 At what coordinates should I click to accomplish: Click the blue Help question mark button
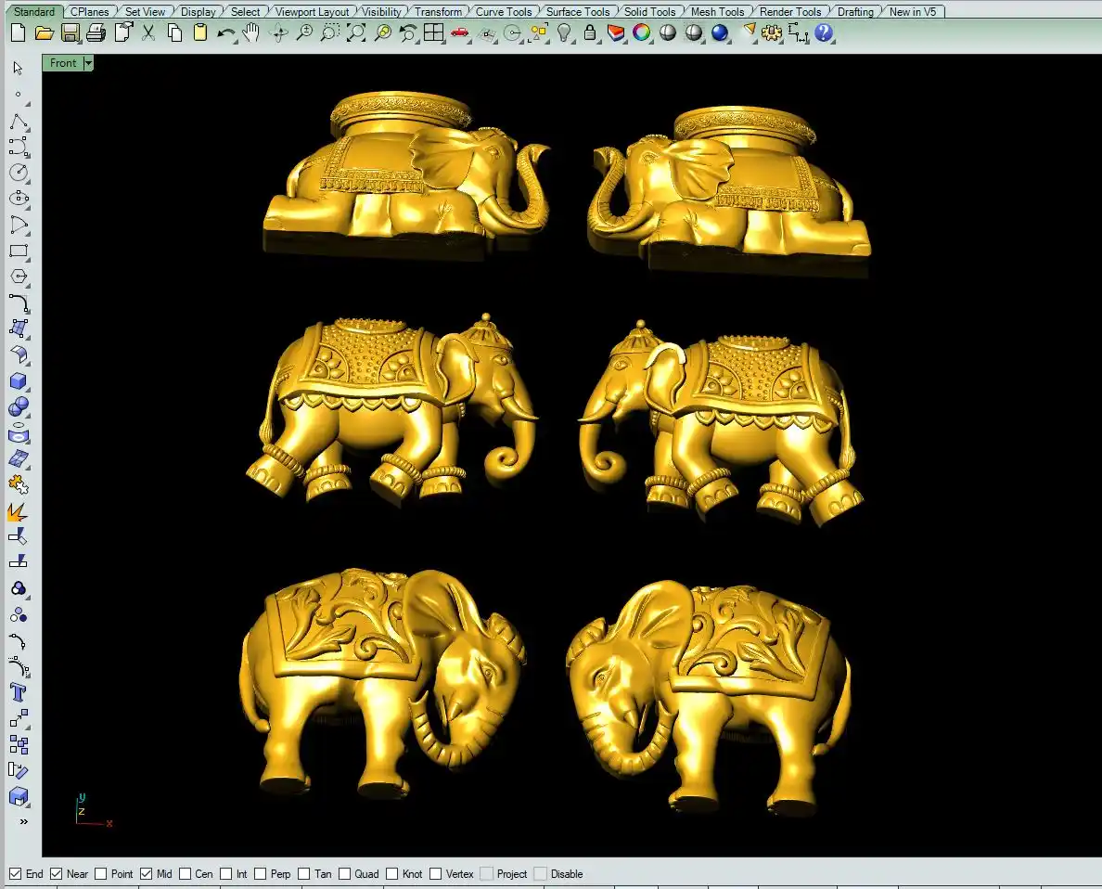tap(824, 33)
